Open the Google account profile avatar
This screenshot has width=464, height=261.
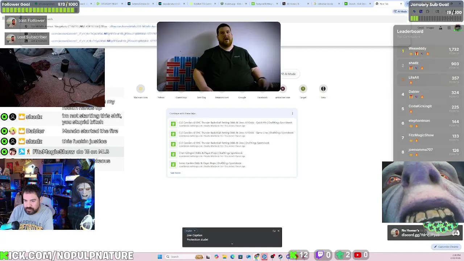click(x=458, y=28)
